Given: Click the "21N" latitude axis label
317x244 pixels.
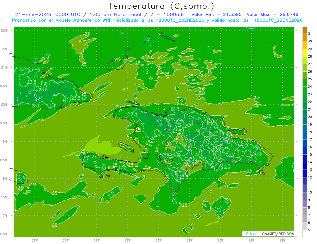Looking at the screenshot, I should point(4,68).
